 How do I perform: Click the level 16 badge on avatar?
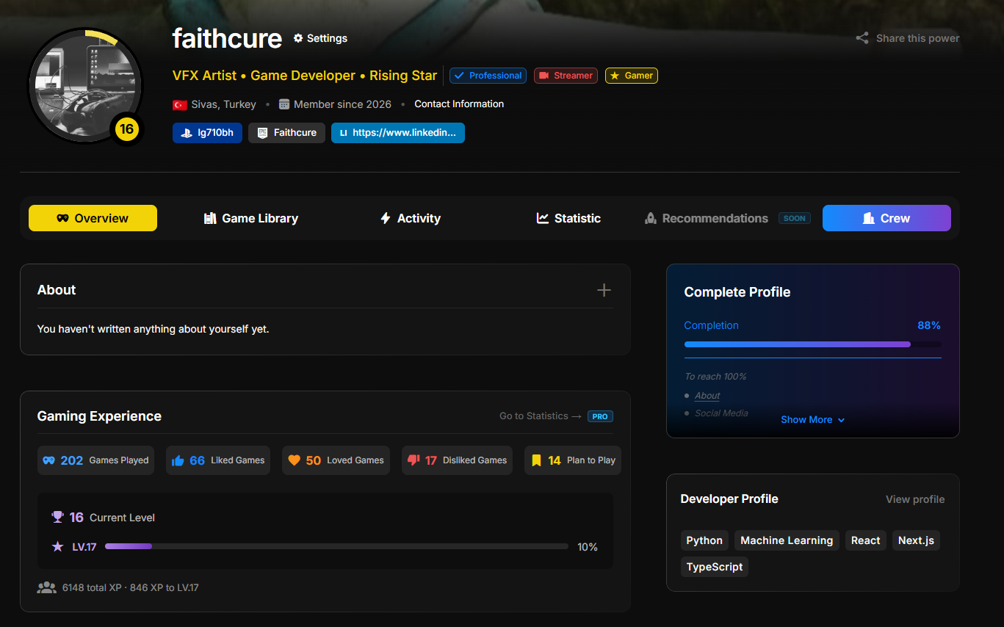(x=126, y=129)
